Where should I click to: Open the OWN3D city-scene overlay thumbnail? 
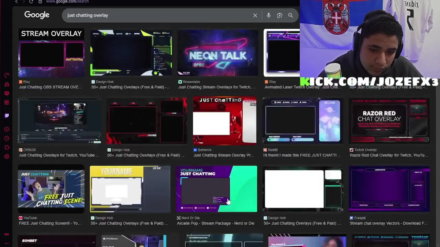[59, 121]
